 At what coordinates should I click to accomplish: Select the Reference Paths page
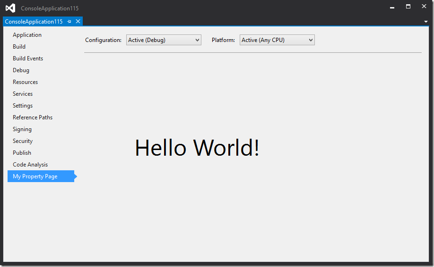(33, 117)
